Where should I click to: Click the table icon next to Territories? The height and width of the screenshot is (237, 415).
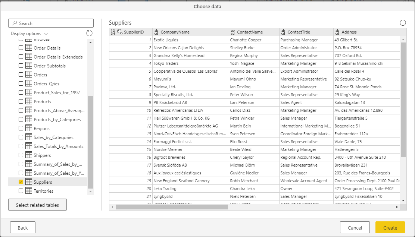tap(29, 191)
